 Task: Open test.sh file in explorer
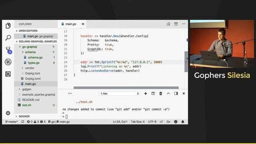[36, 105]
